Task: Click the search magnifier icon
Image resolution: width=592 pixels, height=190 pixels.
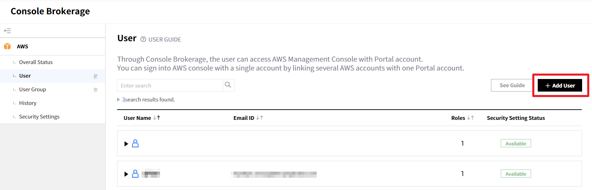Action: click(228, 85)
